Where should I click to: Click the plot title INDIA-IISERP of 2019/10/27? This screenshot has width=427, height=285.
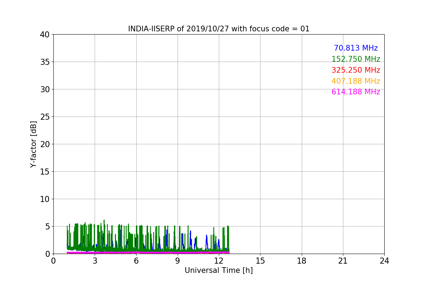219,29
